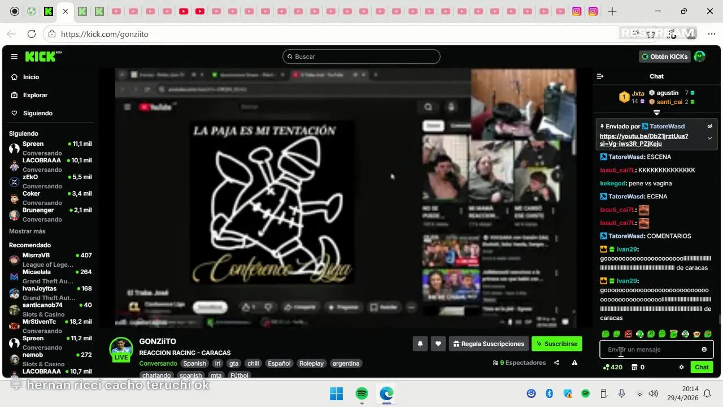Share the stream via share icon
The height and width of the screenshot is (407, 723).
[x=556, y=363]
